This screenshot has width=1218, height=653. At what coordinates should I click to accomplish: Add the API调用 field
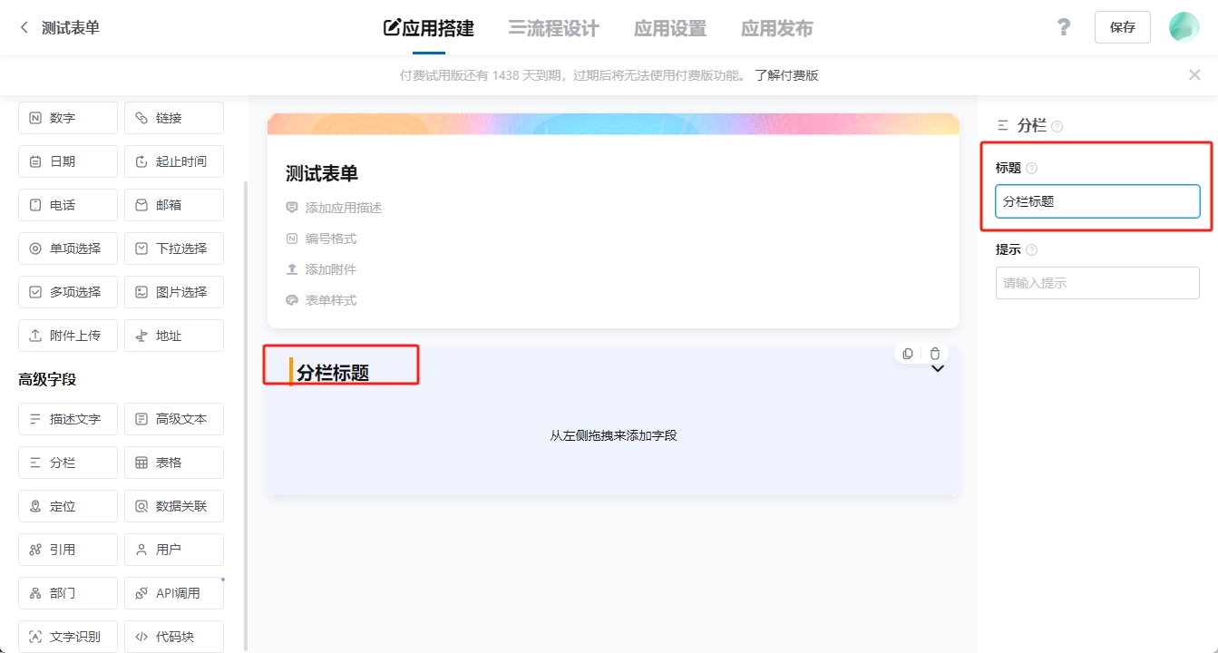[174, 593]
